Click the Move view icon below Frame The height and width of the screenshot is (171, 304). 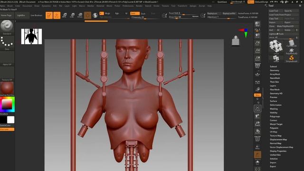(x=257, y=116)
